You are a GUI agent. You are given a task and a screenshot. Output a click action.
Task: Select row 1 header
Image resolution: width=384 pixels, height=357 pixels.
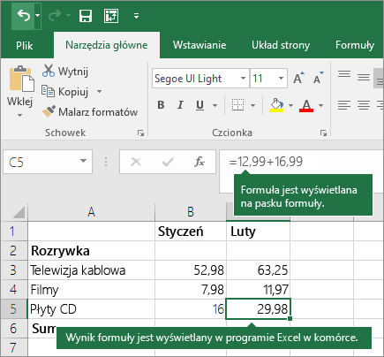pos(13,232)
